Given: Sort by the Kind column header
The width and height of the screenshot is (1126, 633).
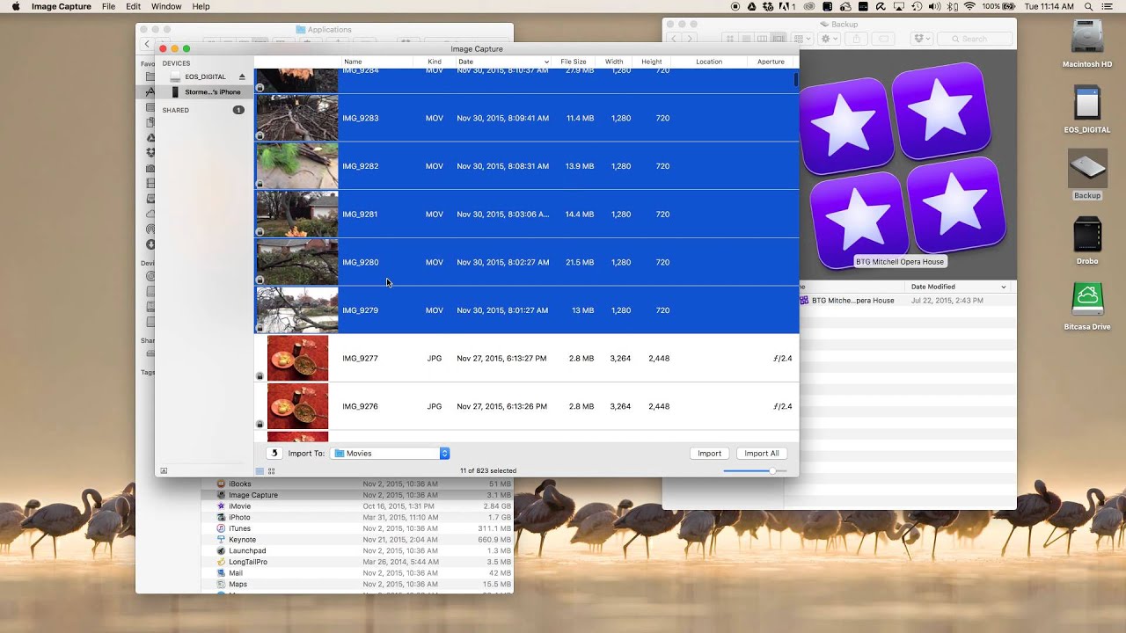Looking at the screenshot, I should coord(435,62).
